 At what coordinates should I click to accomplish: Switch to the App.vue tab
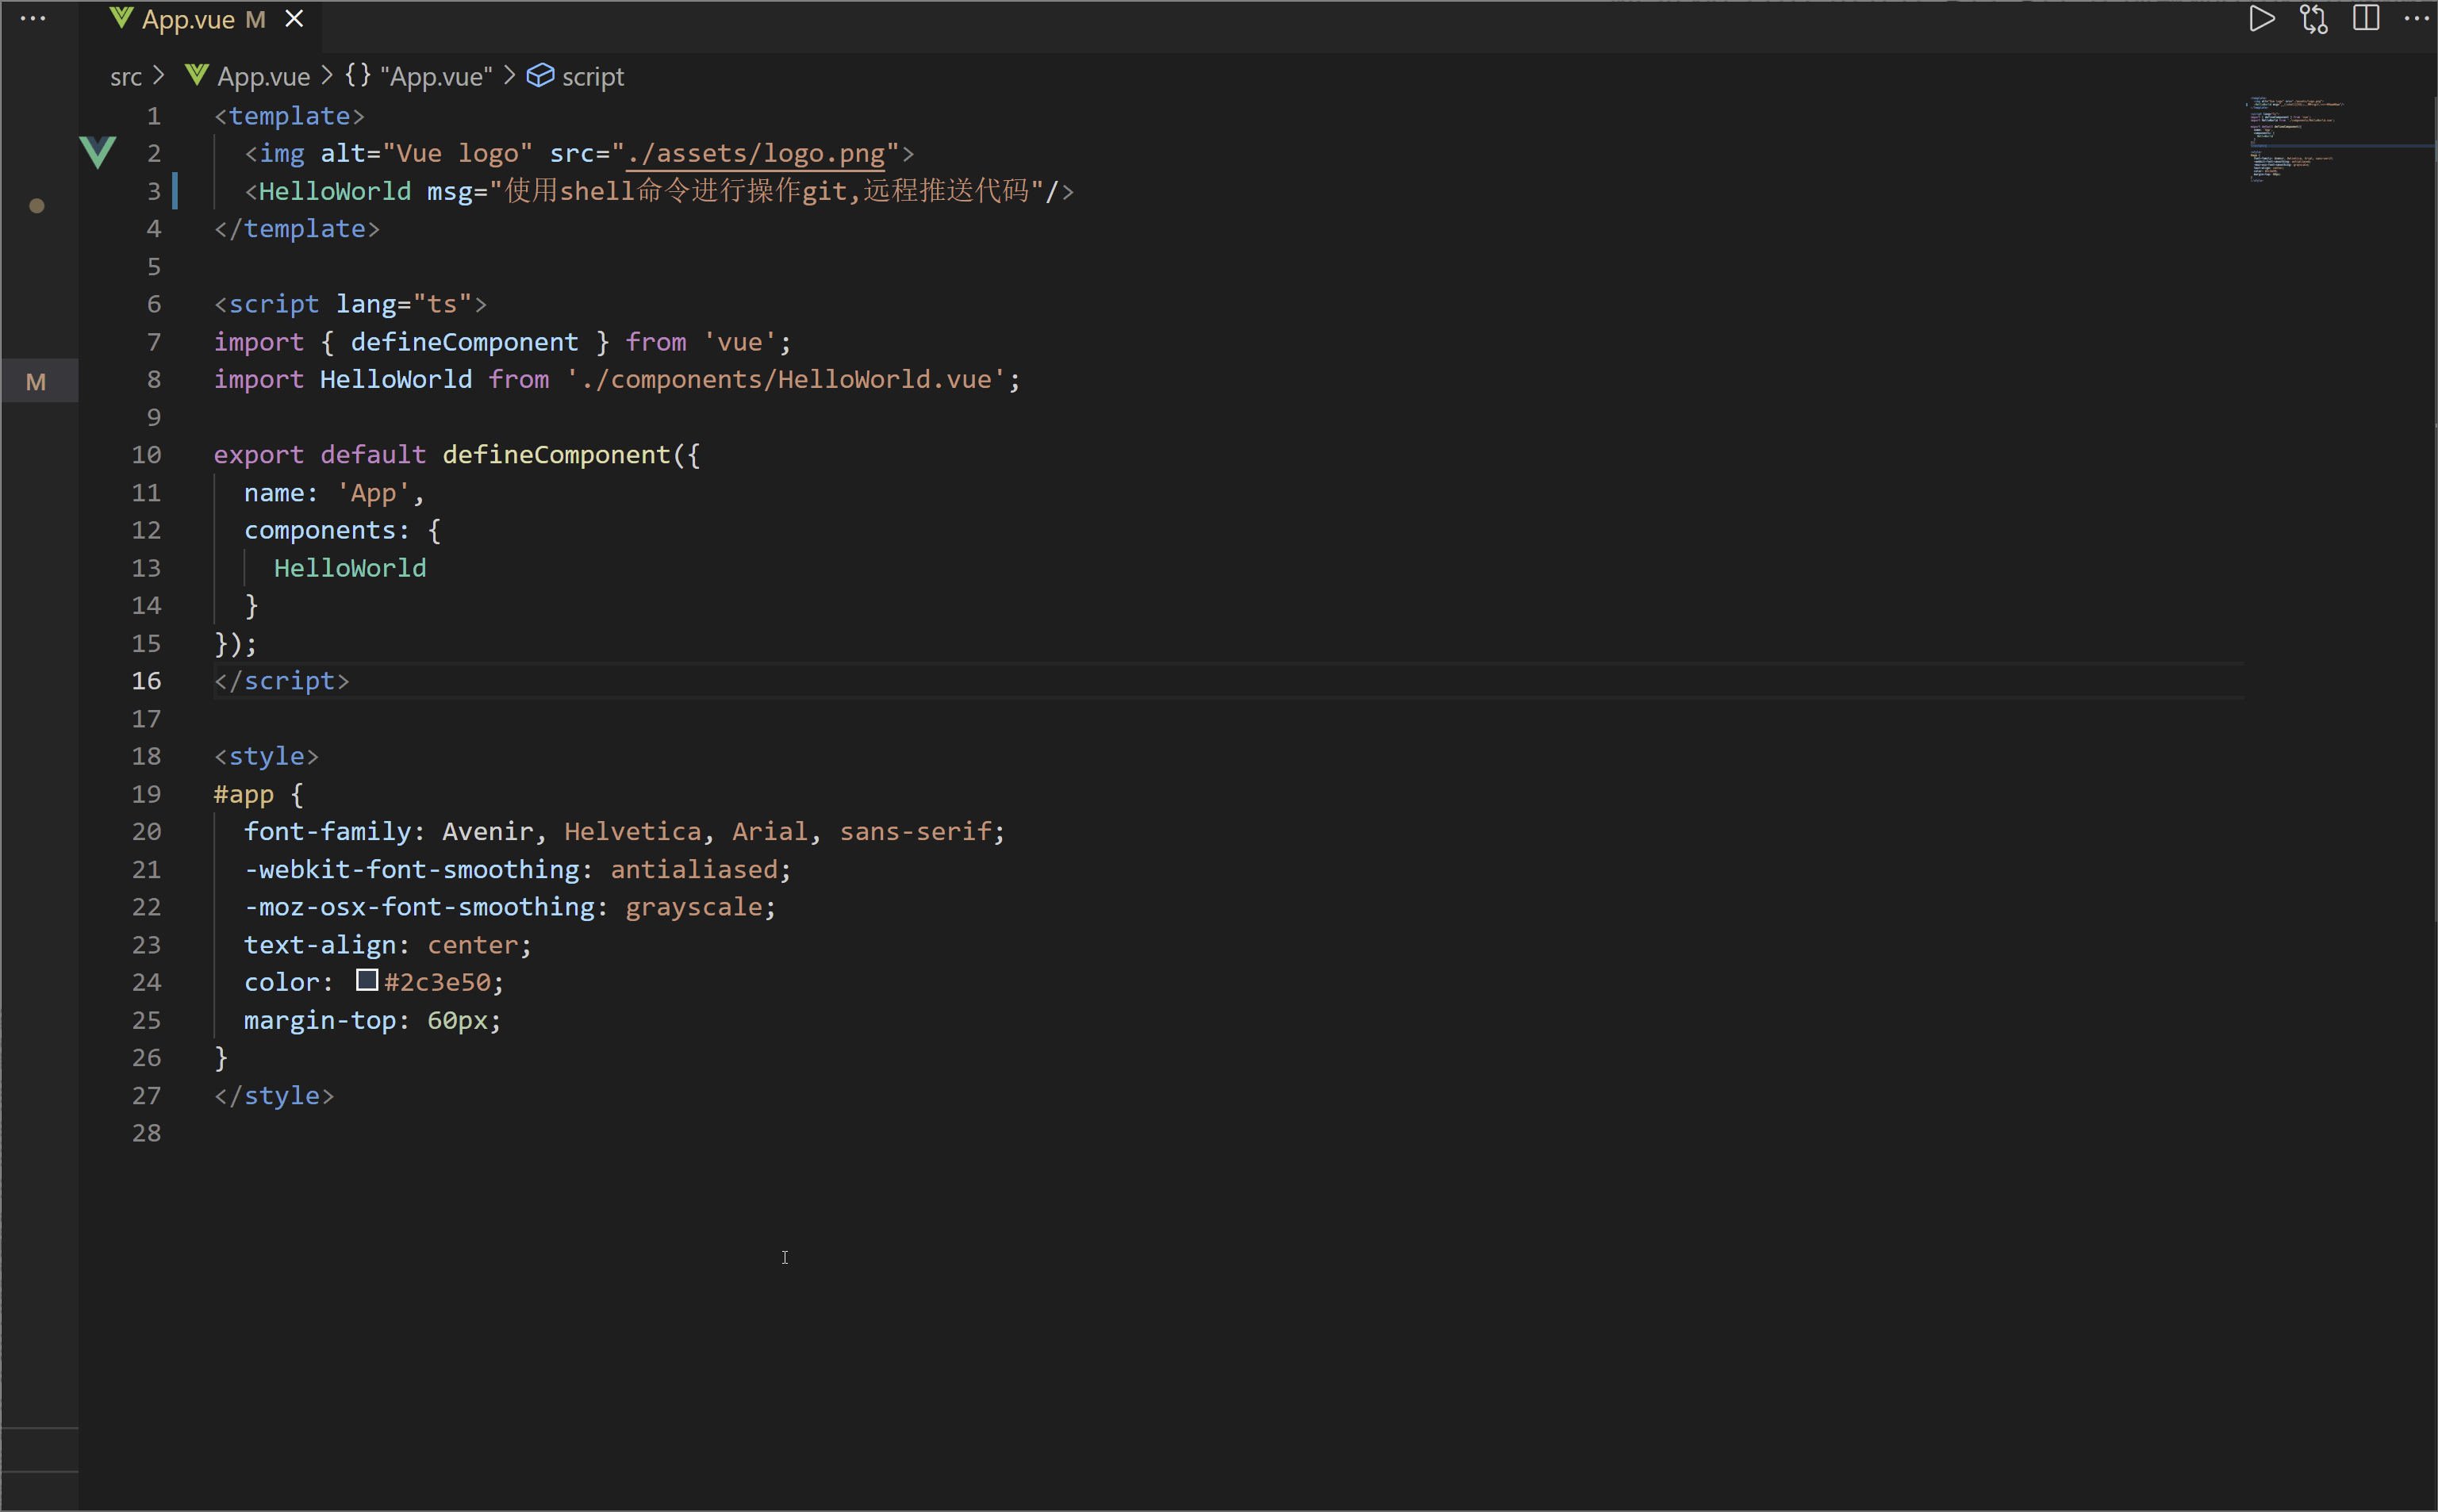click(x=188, y=19)
